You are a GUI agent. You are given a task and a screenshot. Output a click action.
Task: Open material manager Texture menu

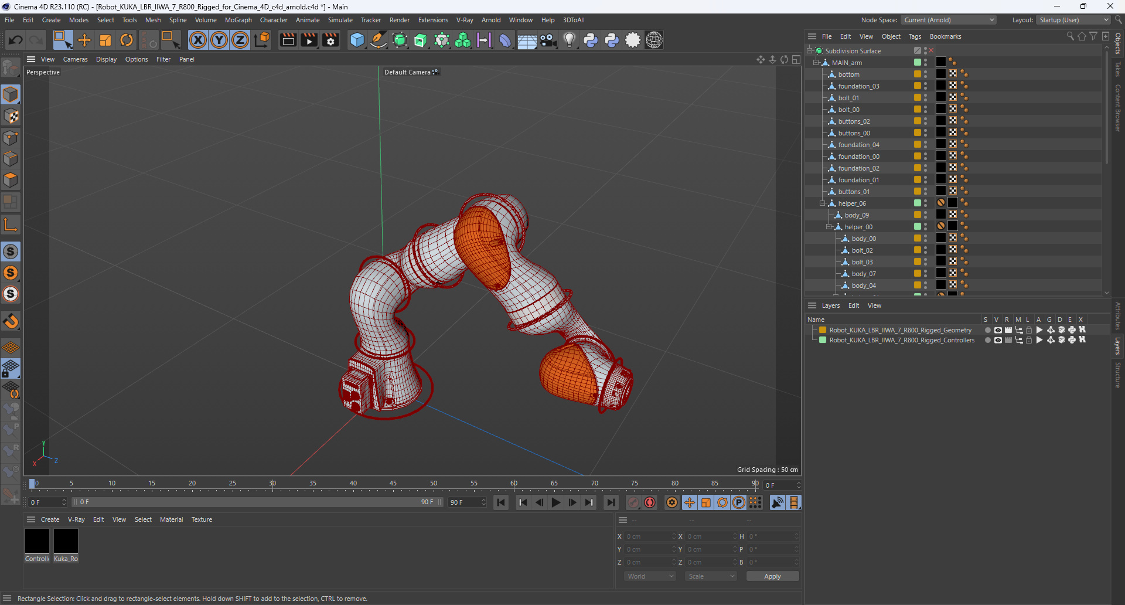(202, 519)
